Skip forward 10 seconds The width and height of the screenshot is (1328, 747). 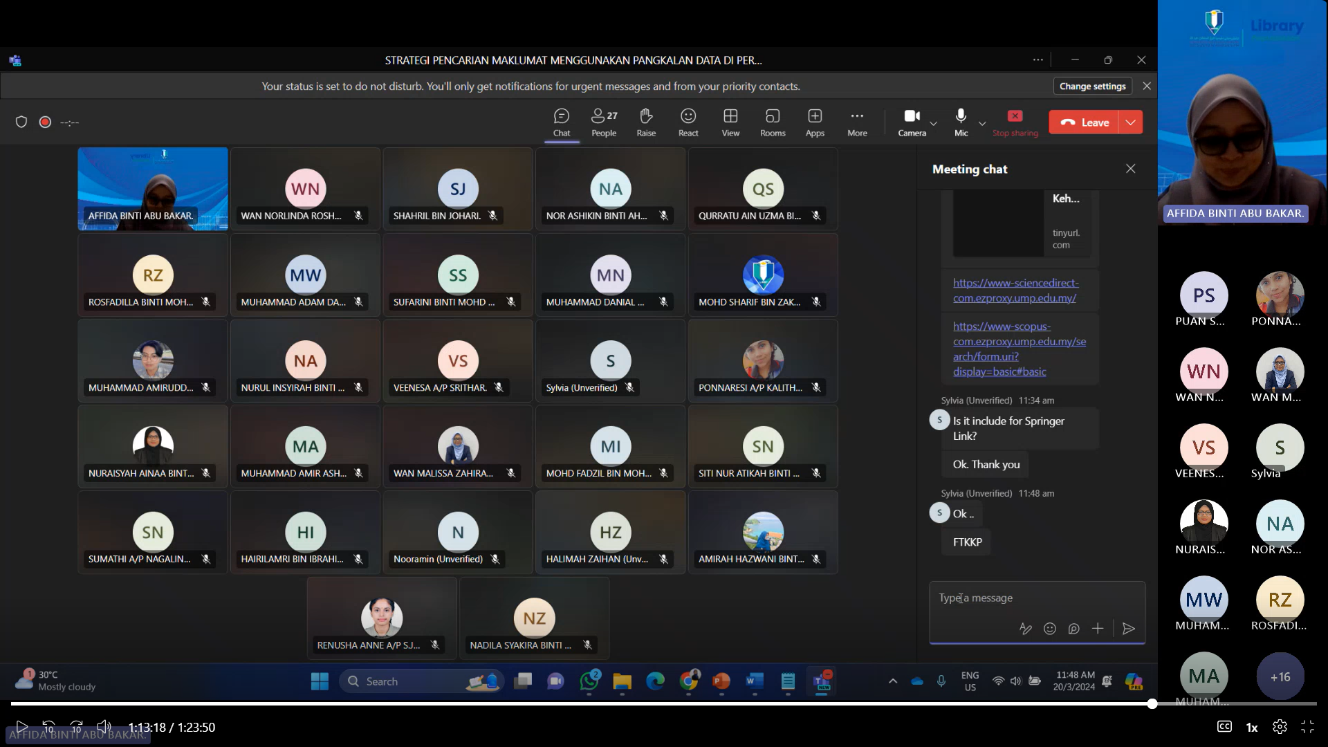coord(77,727)
